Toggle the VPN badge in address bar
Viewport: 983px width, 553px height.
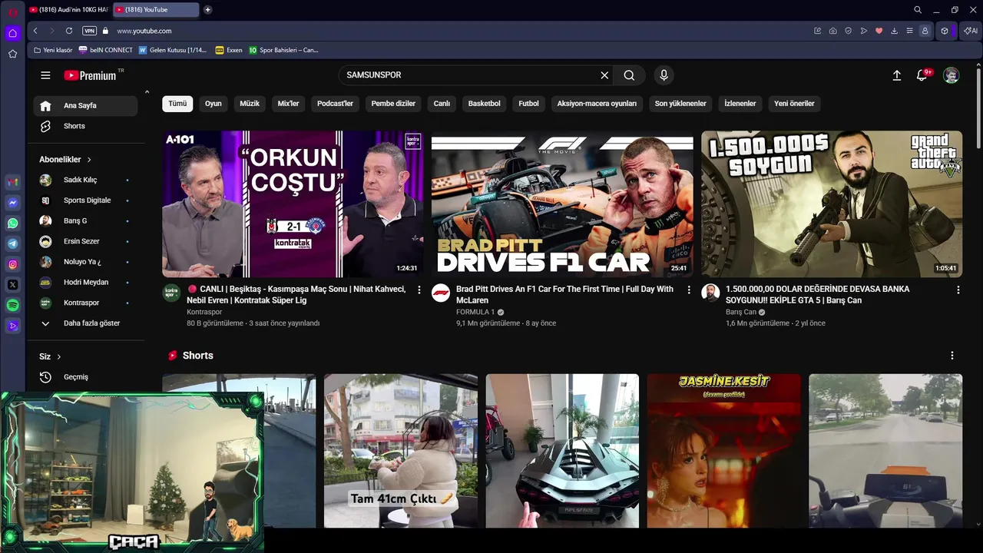click(90, 31)
